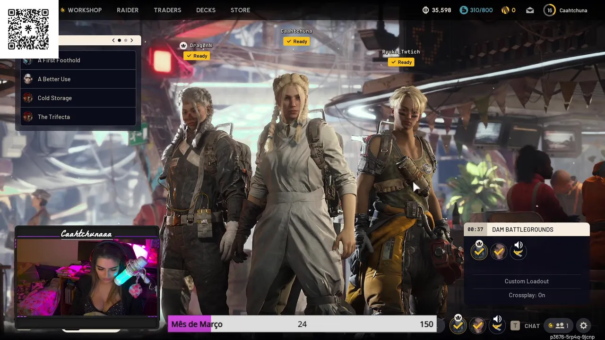Image resolution: width=605 pixels, height=340 pixels.
Task: Open the RAIDER menu
Action: (x=128, y=10)
